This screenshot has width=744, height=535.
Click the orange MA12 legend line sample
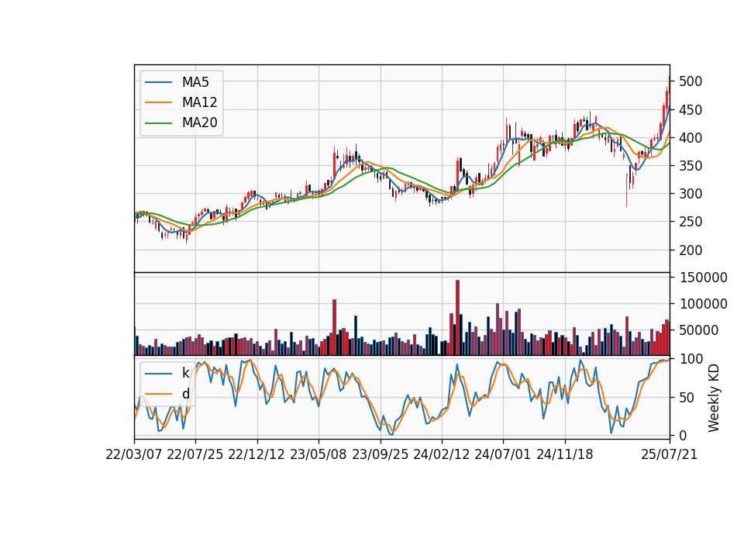158,102
